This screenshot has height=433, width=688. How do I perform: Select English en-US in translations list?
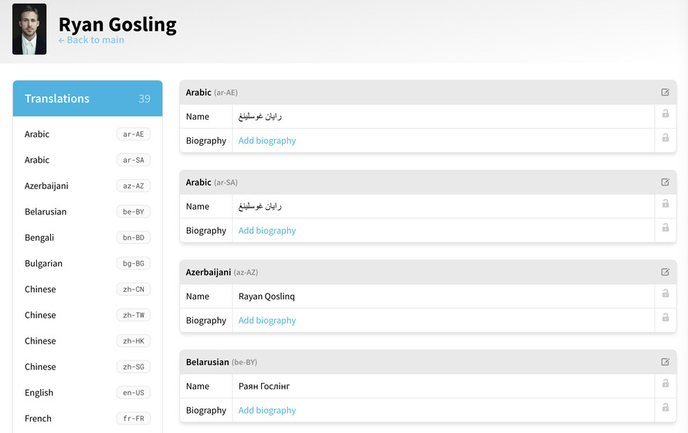(x=87, y=393)
